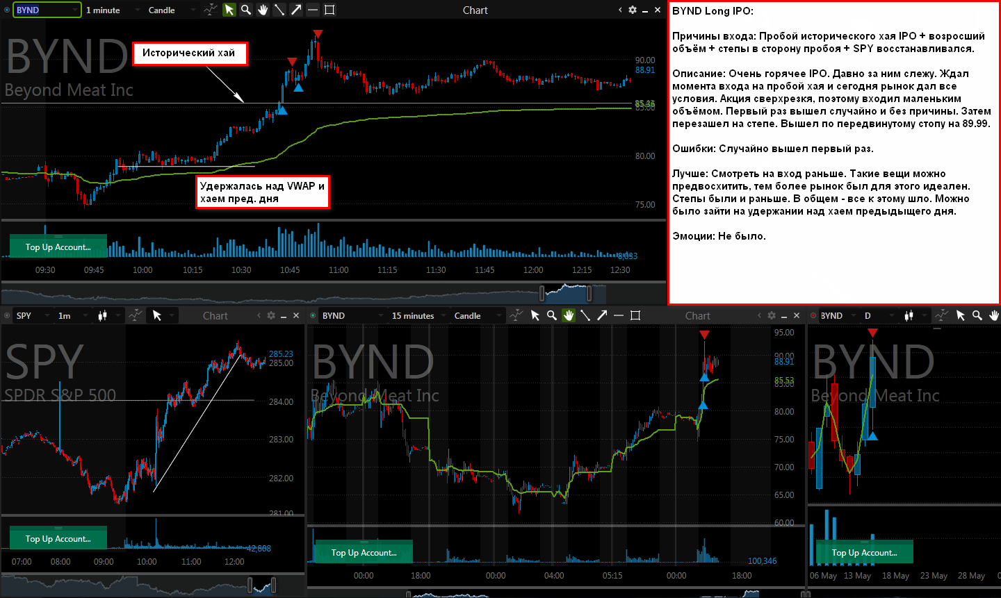Toggle the link indicator dot of SPY chart

tap(7, 315)
